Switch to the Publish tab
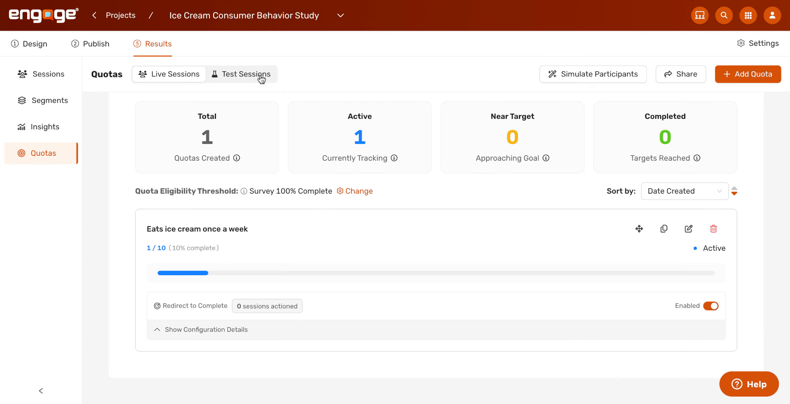Image resolution: width=790 pixels, height=404 pixels. coord(90,44)
